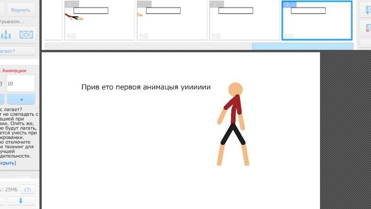The image size is (371, 209).
Task: Click the blue timeline scrollbar thumb
Action: [303, 46]
